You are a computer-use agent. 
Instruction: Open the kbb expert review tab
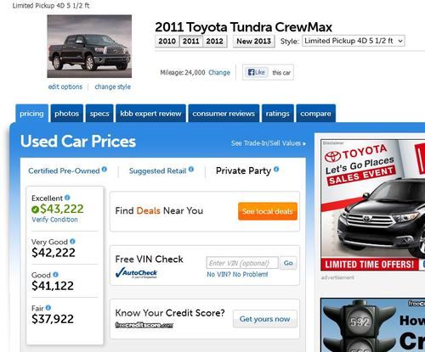[x=150, y=114]
